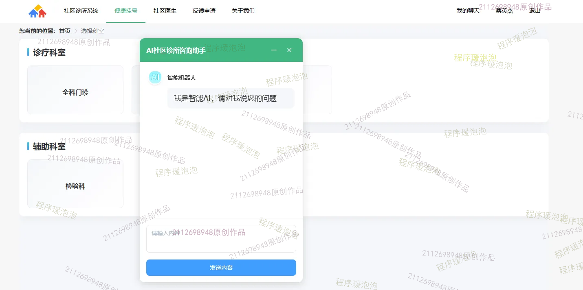Click the 辅助科室 section heading
Image resolution: width=583 pixels, height=290 pixels.
(49, 146)
